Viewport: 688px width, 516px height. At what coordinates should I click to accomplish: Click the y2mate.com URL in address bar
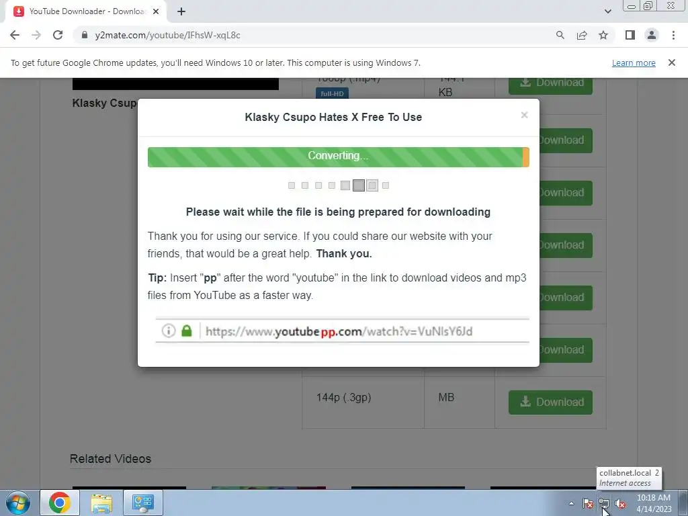point(167,35)
